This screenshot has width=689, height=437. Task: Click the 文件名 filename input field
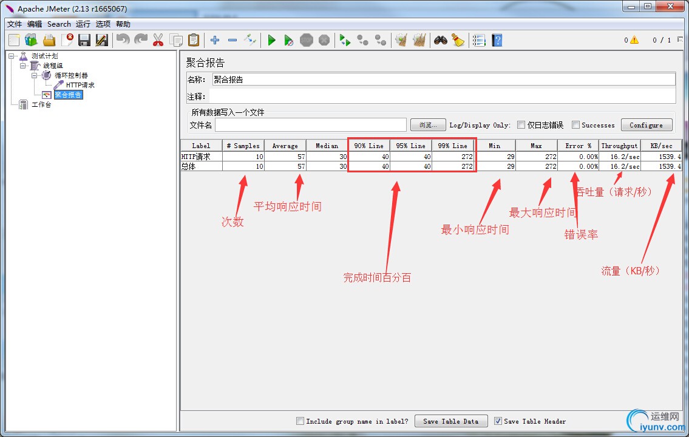311,125
